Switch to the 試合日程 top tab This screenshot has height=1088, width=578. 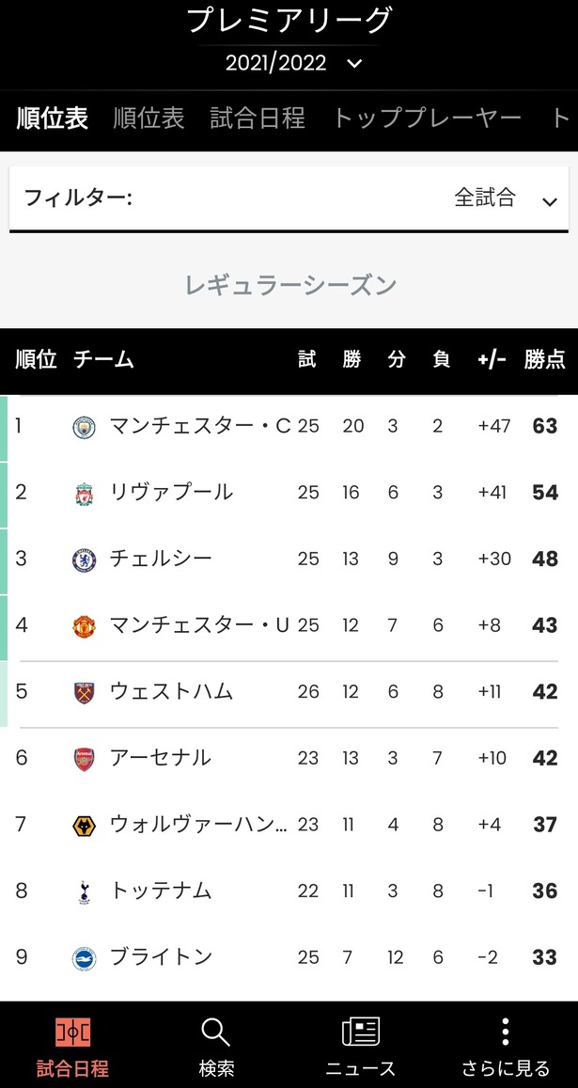click(x=258, y=118)
